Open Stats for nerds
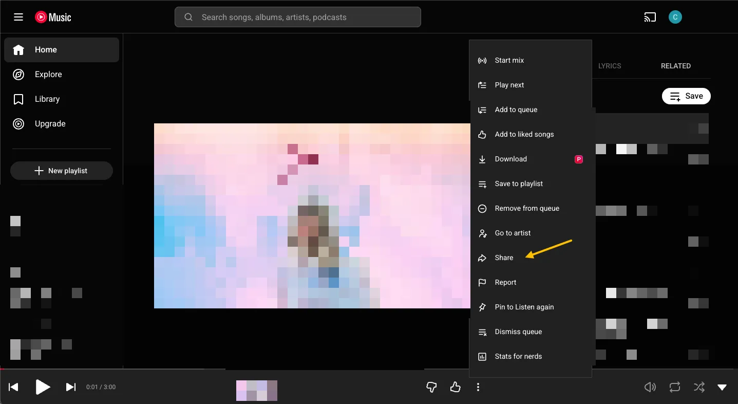This screenshot has width=738, height=404. [531, 356]
